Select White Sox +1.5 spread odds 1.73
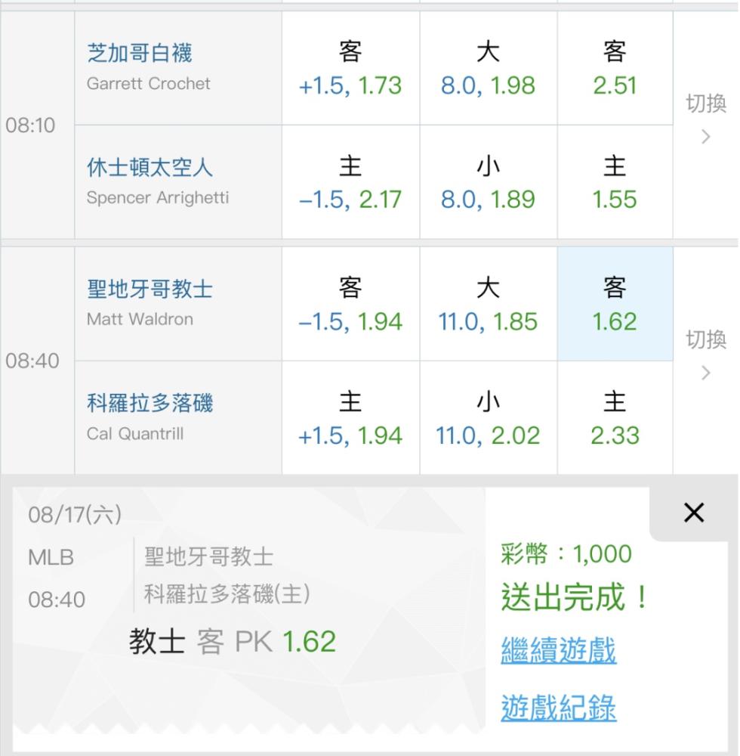Viewport: 740px width, 756px height. (x=350, y=69)
